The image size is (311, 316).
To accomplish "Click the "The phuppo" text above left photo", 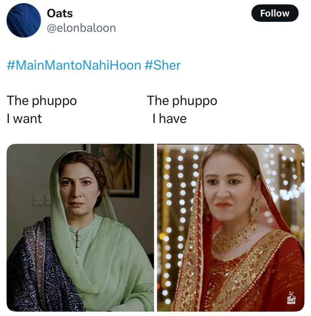I will point(42,101).
